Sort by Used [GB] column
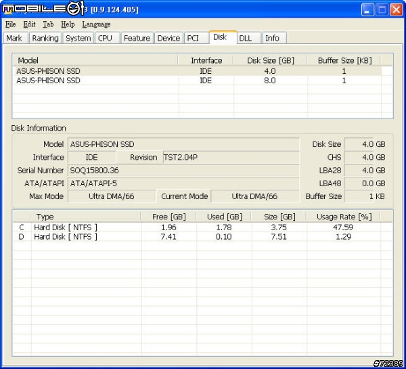This screenshot has height=369, width=406. coord(224,217)
